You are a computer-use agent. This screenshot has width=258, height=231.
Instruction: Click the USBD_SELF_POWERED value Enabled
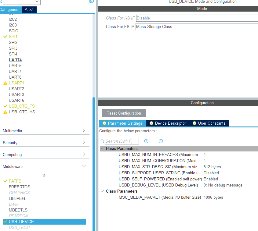(211, 179)
